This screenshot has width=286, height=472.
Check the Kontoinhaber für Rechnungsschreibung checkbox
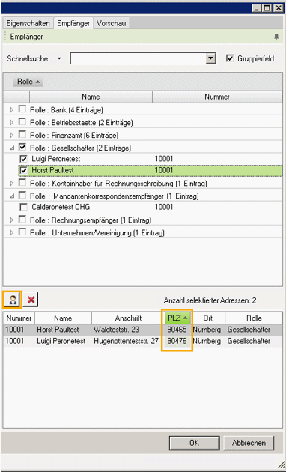pyautogui.click(x=22, y=183)
